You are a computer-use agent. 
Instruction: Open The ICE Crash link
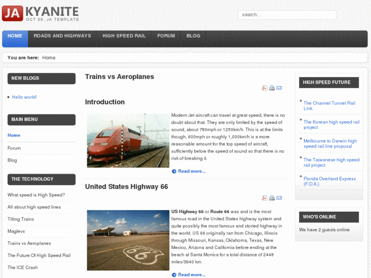click(22, 267)
